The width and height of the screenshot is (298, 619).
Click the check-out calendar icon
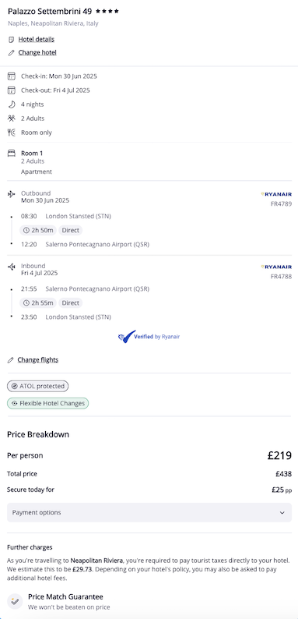[12, 90]
